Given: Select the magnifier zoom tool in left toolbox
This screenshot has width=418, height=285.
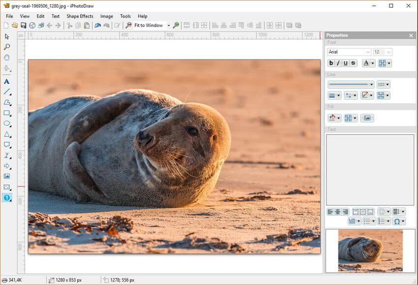Looking at the screenshot, I should (x=7, y=47).
